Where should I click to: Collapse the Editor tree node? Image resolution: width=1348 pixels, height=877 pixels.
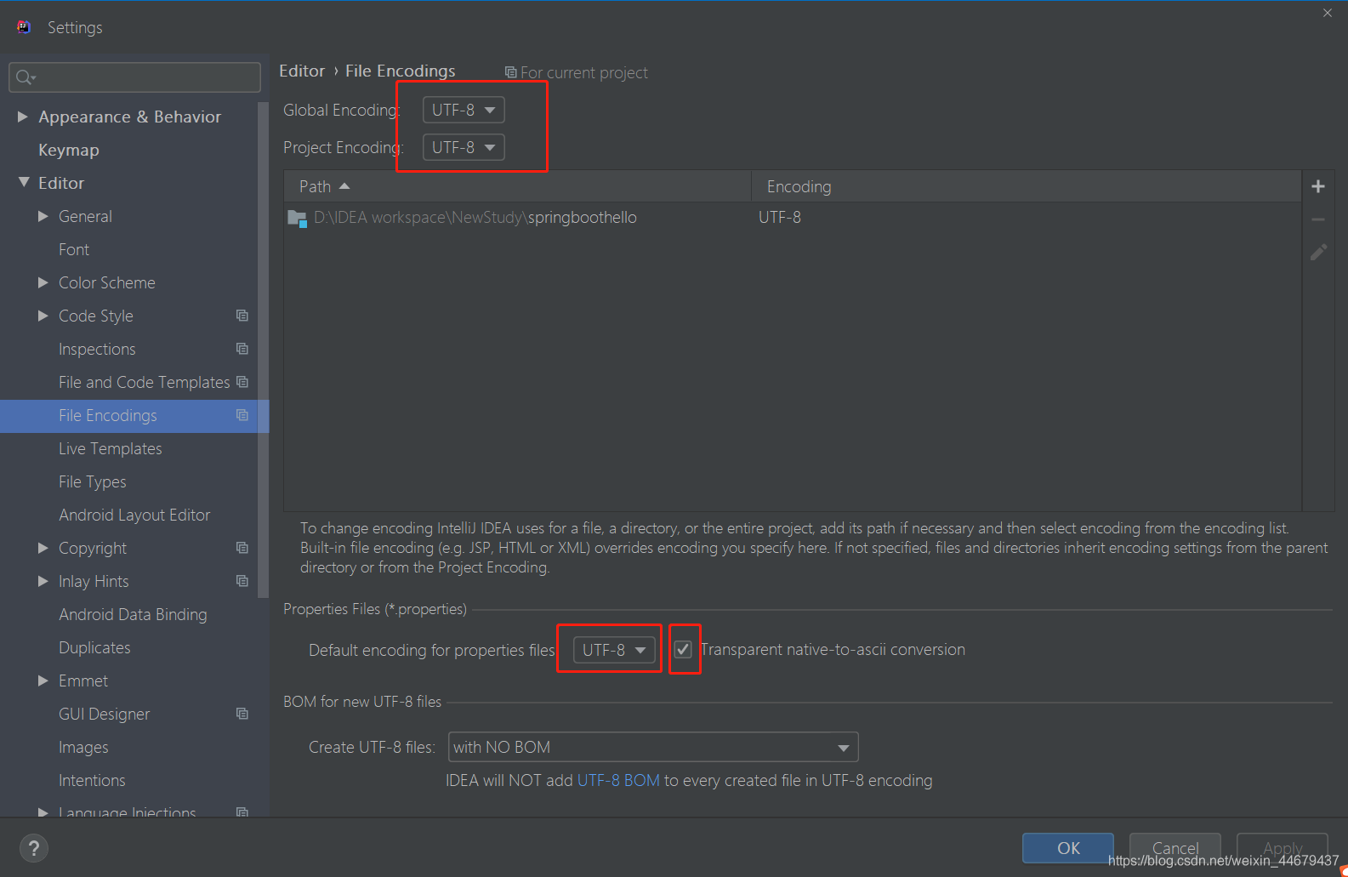[24, 183]
